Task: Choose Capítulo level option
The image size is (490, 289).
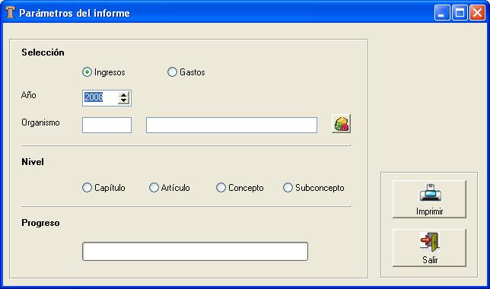Action: click(x=87, y=188)
